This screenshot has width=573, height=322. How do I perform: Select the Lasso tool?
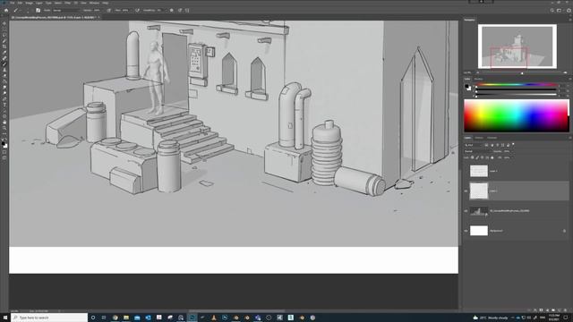coord(4,35)
